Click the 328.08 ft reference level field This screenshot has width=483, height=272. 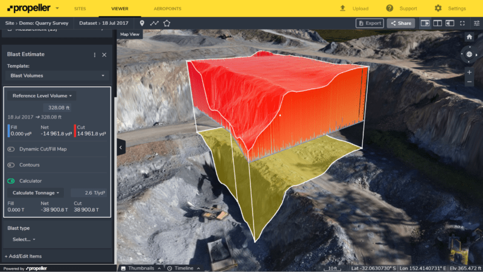click(57, 108)
